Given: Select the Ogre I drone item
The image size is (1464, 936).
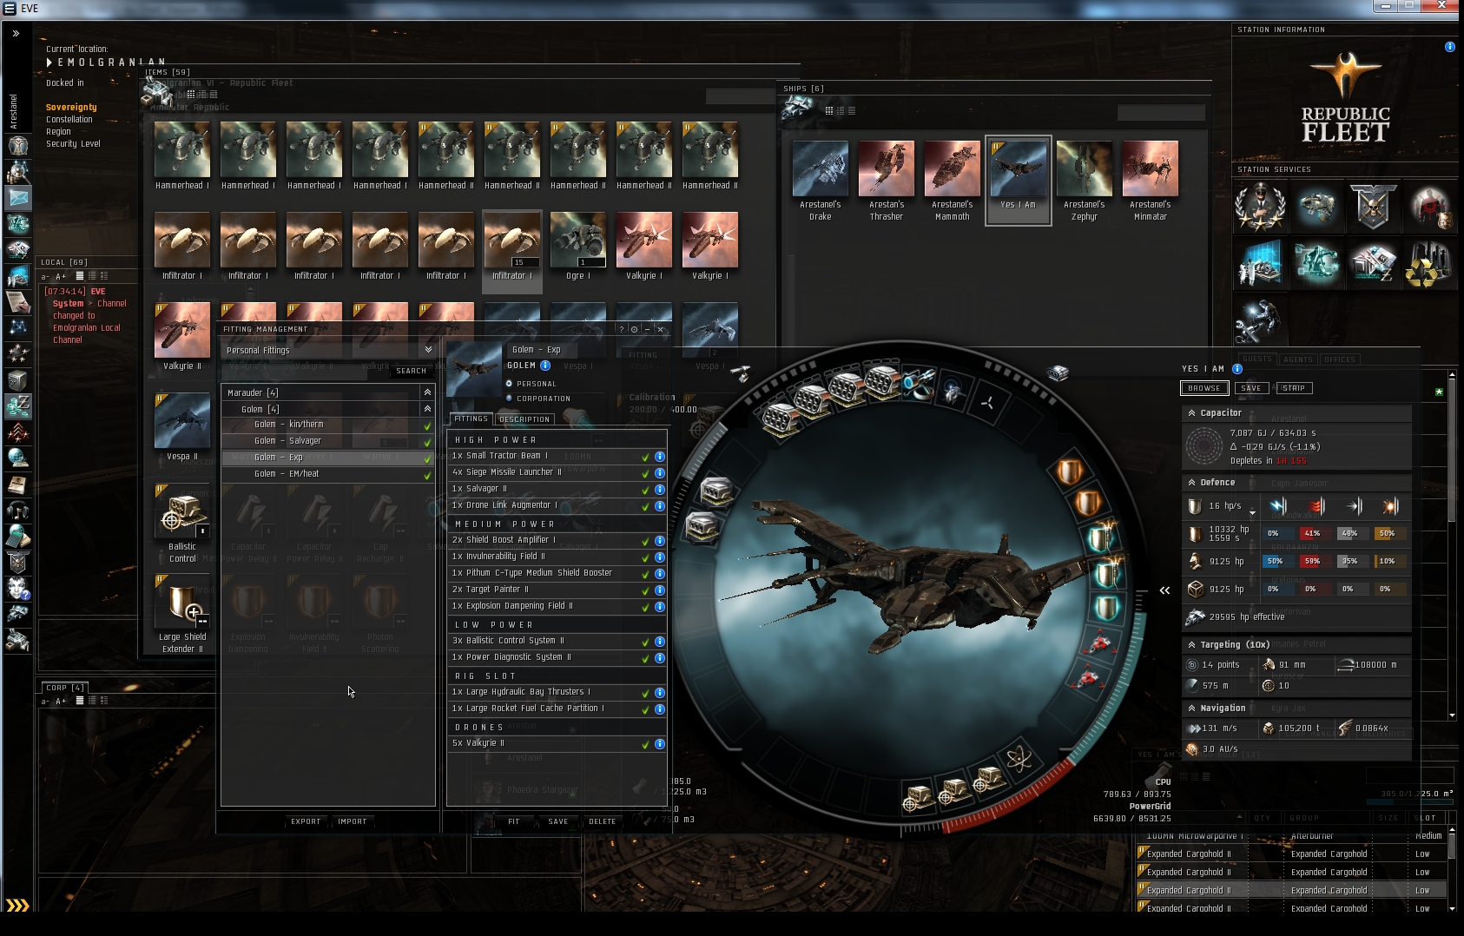Looking at the screenshot, I should (578, 247).
